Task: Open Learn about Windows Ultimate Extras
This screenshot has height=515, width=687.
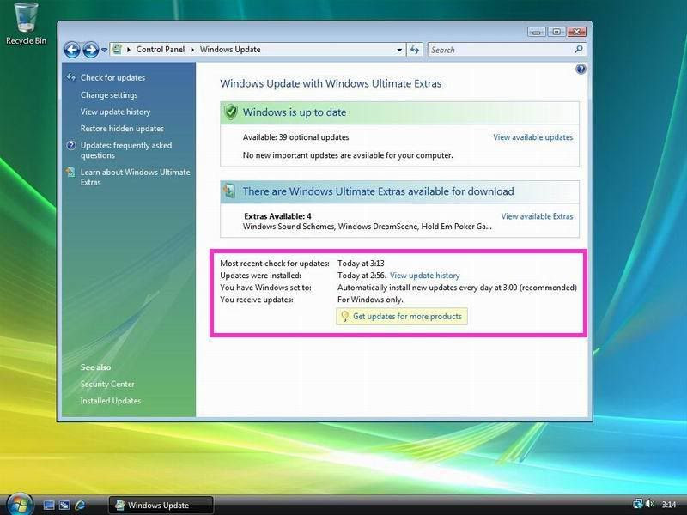Action: coord(136,177)
